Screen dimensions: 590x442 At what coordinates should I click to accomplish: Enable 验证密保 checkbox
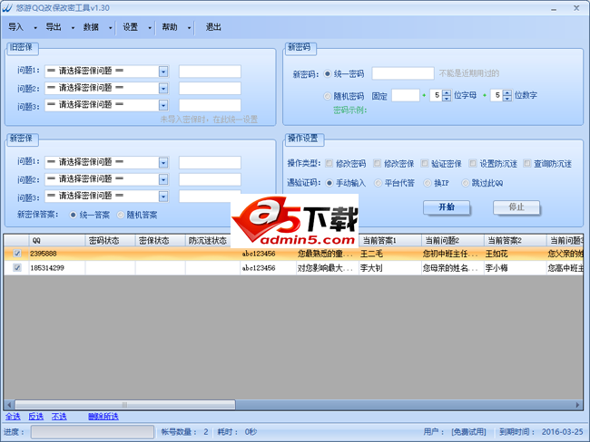click(x=425, y=163)
